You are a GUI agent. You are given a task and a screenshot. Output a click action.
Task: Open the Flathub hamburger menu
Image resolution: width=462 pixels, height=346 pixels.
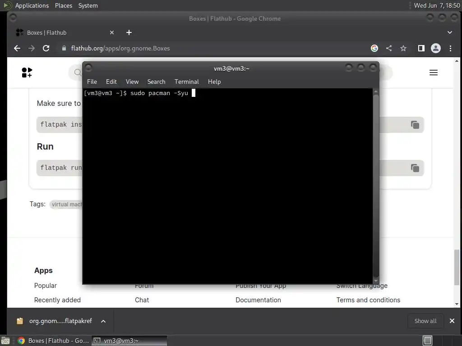click(x=434, y=73)
